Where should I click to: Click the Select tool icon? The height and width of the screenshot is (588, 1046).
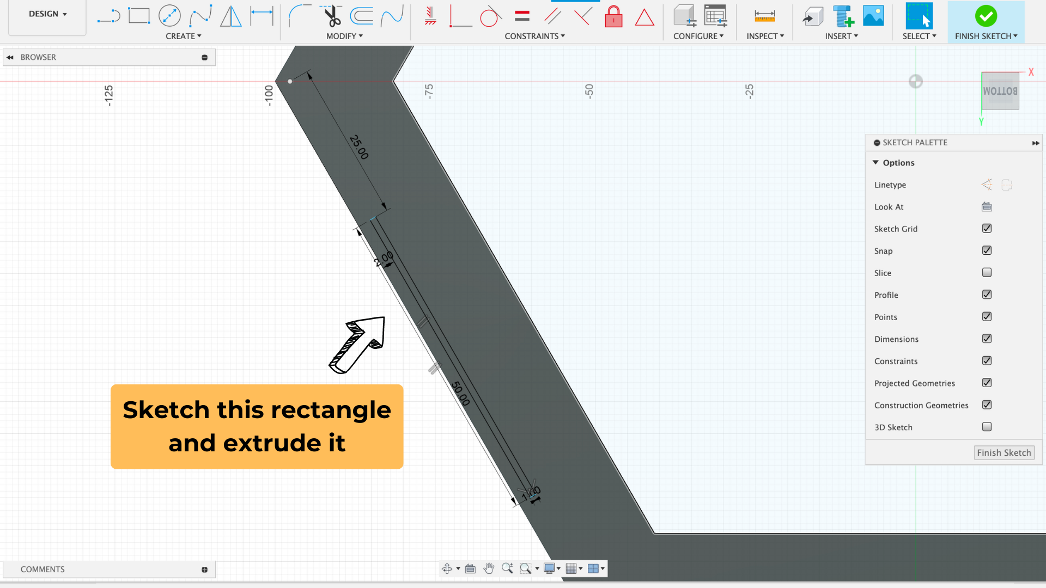(919, 16)
